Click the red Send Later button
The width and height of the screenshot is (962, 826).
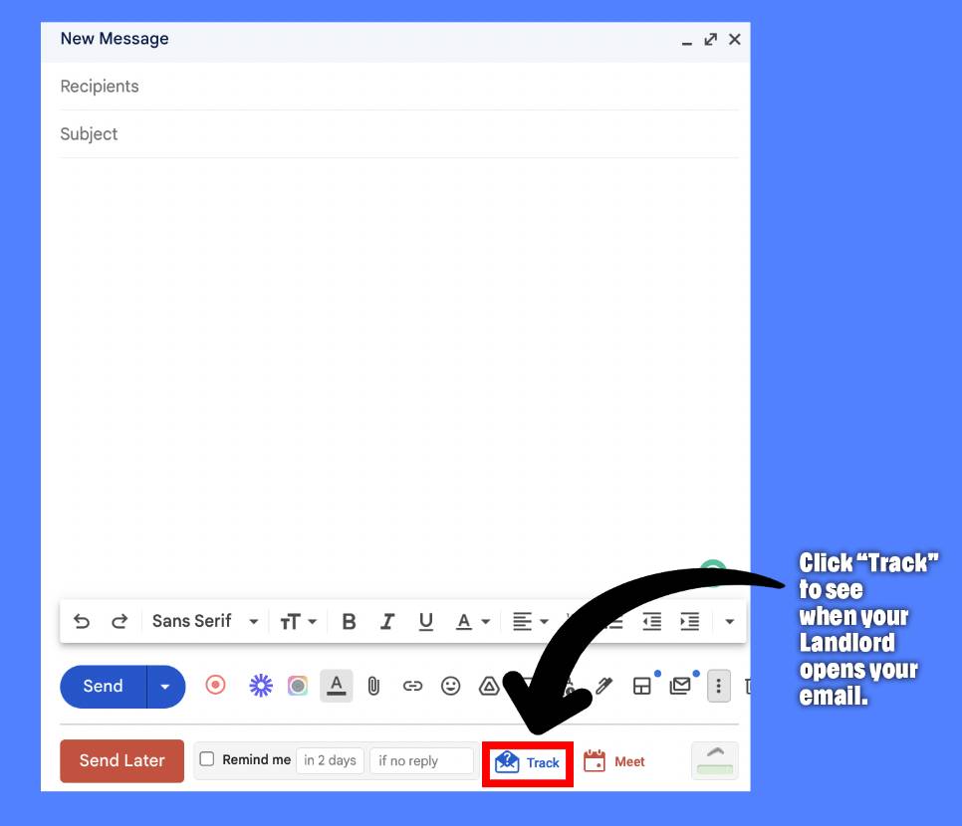[x=121, y=760]
